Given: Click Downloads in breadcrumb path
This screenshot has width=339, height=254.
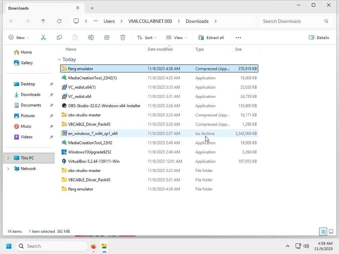Looking at the screenshot, I should point(197,21).
